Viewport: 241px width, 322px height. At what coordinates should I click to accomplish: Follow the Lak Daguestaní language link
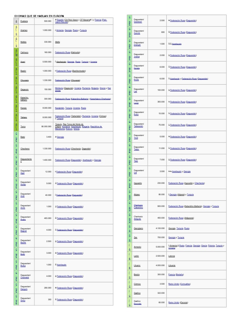coord(135,92)
